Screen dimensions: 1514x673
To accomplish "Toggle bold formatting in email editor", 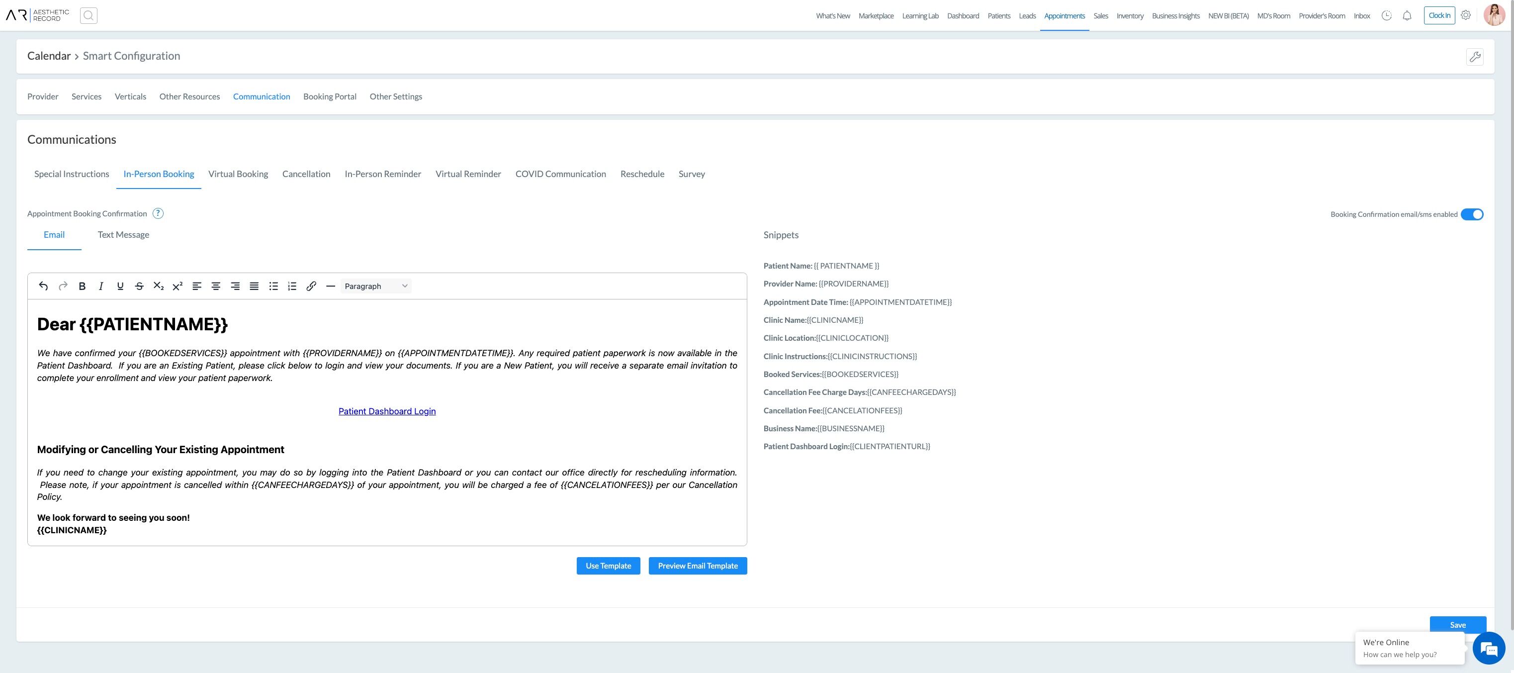I will point(82,286).
